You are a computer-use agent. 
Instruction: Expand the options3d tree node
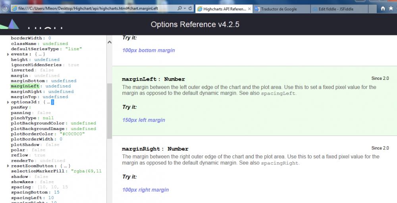pyautogui.click(x=8, y=102)
